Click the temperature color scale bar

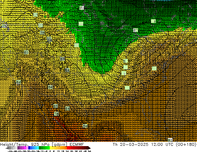click(48, 148)
